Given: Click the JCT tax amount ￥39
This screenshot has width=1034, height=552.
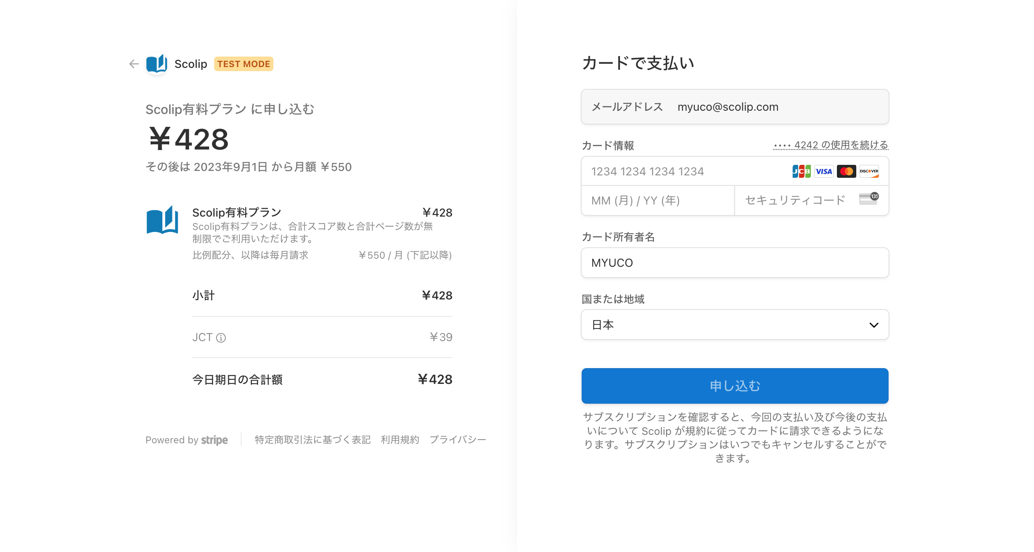Looking at the screenshot, I should point(441,337).
